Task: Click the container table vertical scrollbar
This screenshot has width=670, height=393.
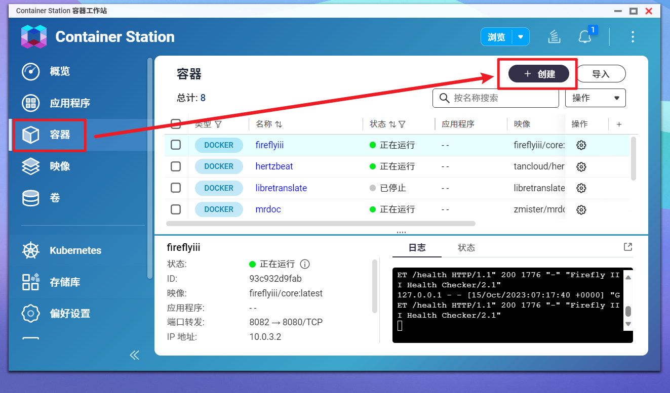Action: (x=633, y=158)
